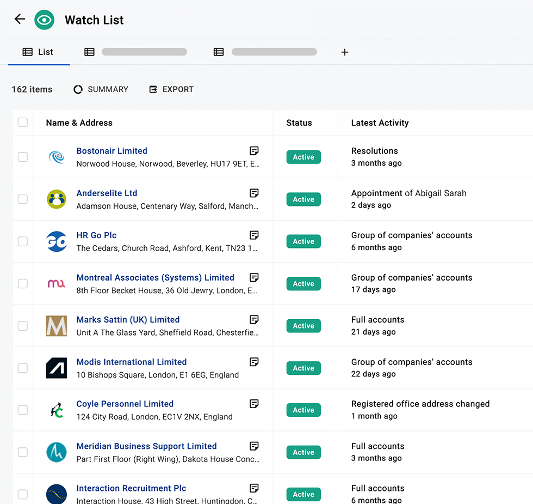Select the Montreal Associates (Systems) Limited checkbox

pos(23,283)
